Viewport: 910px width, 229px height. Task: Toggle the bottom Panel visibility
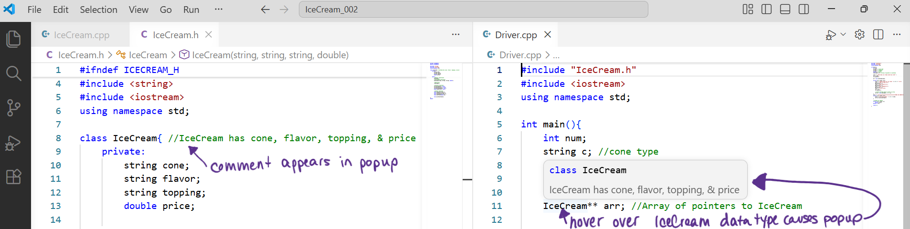[x=785, y=9]
